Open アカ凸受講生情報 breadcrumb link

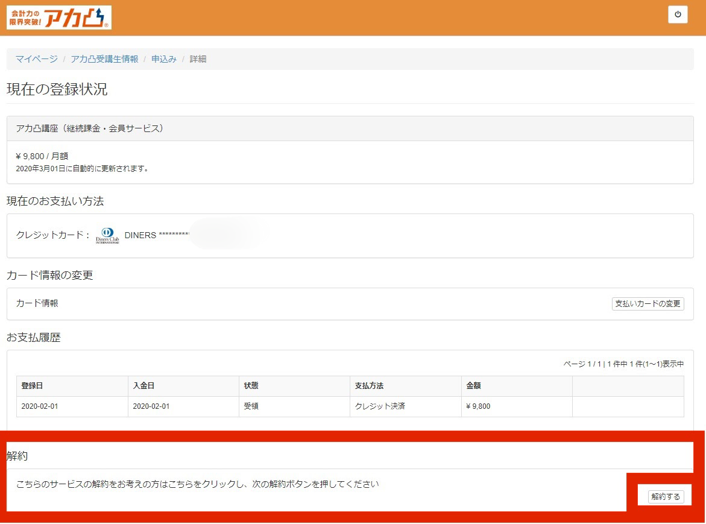click(x=104, y=59)
